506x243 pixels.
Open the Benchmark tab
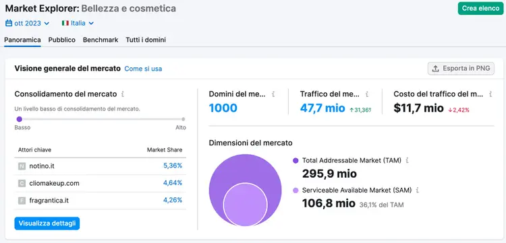(101, 40)
